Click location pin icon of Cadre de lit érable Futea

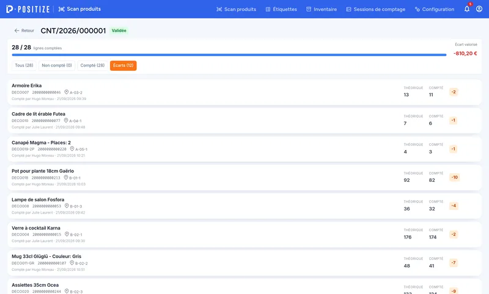point(66,120)
